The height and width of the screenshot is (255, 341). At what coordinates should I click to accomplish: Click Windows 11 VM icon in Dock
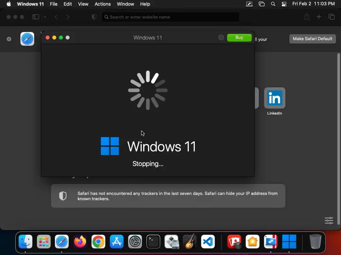coord(289,241)
